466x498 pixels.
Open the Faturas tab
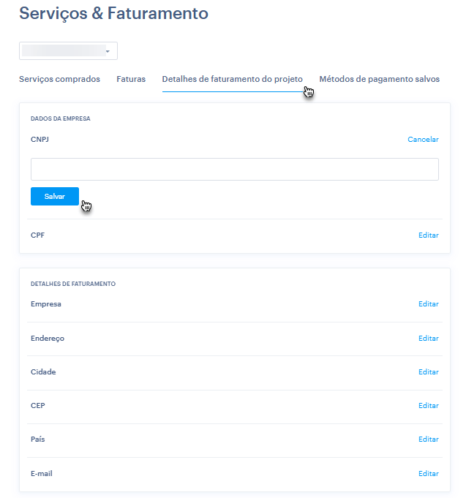[x=131, y=79]
